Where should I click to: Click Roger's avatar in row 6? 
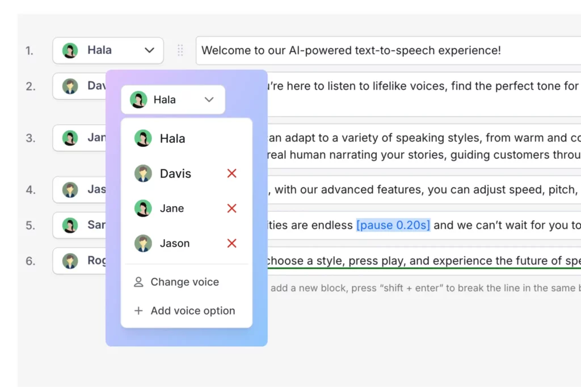tap(70, 261)
